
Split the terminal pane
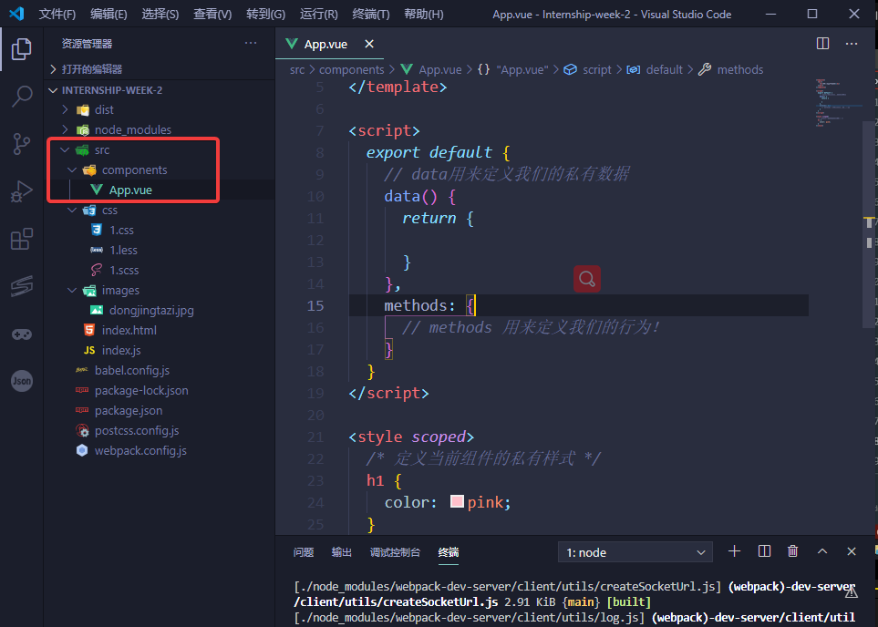(764, 551)
